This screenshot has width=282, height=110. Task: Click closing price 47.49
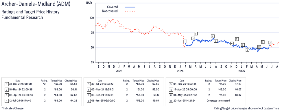238,84
